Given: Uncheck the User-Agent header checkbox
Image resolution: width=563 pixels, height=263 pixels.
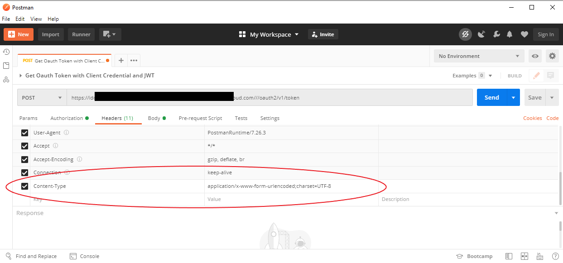Looking at the screenshot, I should click(25, 133).
